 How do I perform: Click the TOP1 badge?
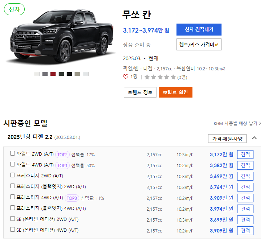(x=62, y=166)
